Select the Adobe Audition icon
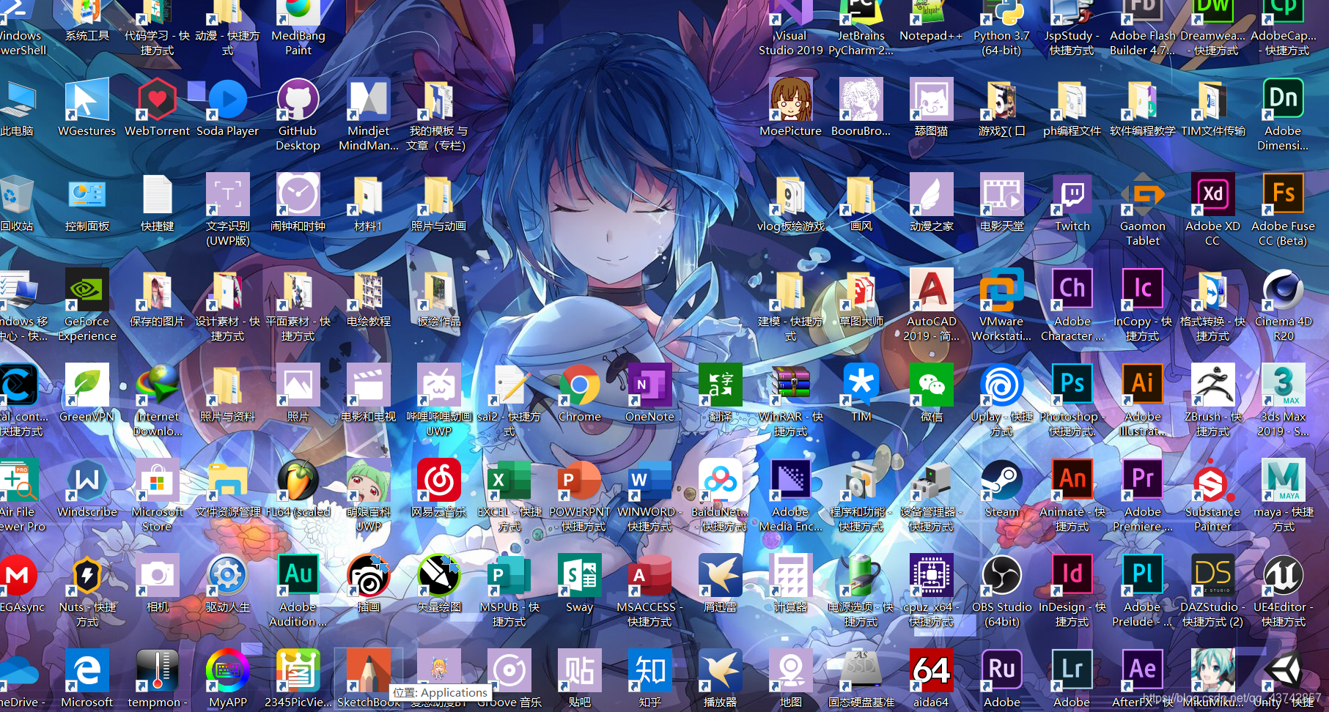1329x712 pixels. tap(298, 576)
